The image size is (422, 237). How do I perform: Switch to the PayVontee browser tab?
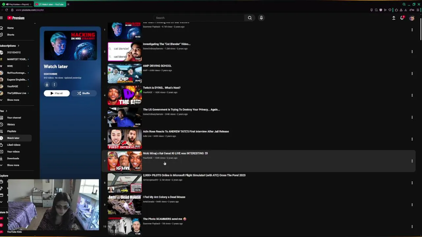(17, 4)
